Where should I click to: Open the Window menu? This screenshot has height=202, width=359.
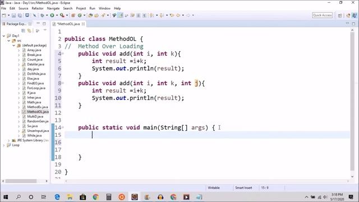click(104, 8)
